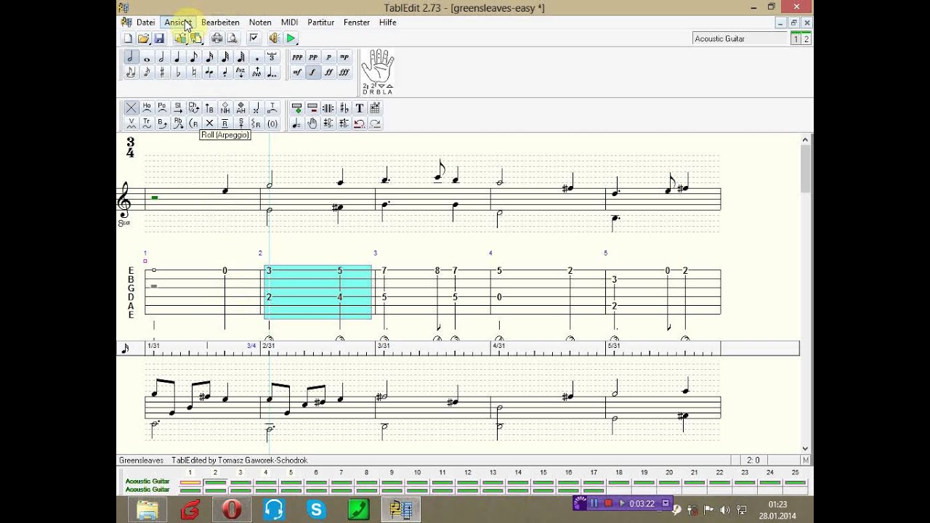
Task: Open the chord diagram editor icon
Action: pyautogui.click(x=375, y=108)
